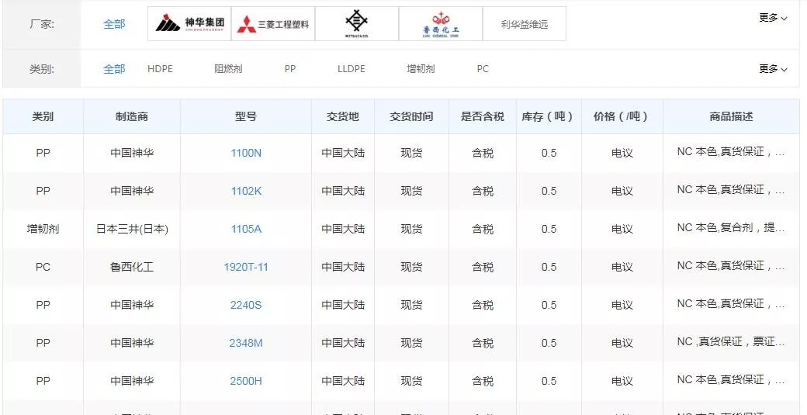This screenshot has height=415, width=807.
Task: Filter category by 阻燃剂
Action: pyautogui.click(x=228, y=69)
